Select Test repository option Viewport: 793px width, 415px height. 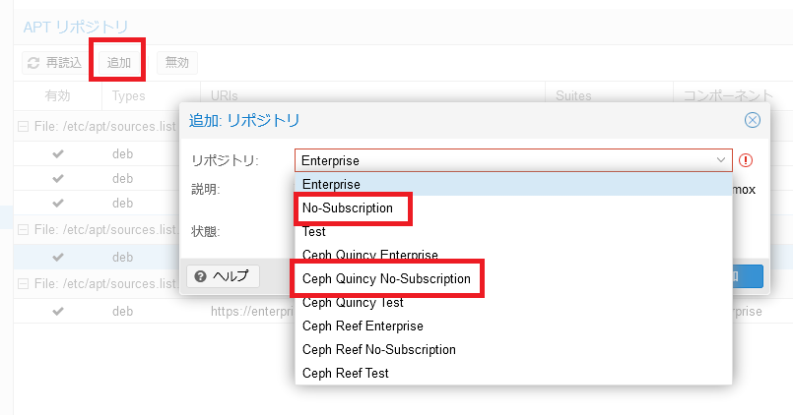(513, 232)
